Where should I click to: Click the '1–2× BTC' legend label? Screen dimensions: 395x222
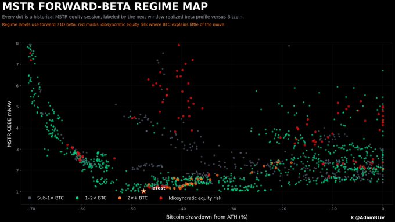click(x=96, y=198)
